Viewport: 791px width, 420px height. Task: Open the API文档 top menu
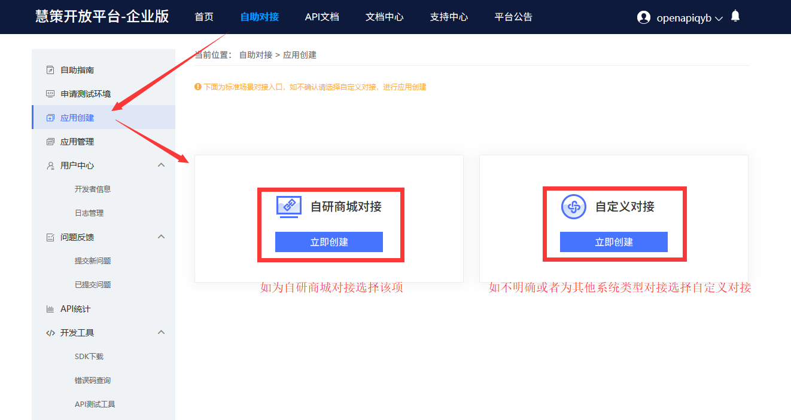tap(322, 17)
